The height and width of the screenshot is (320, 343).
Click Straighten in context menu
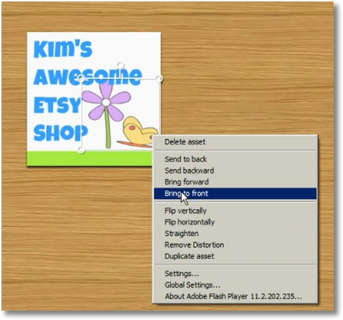(235, 233)
